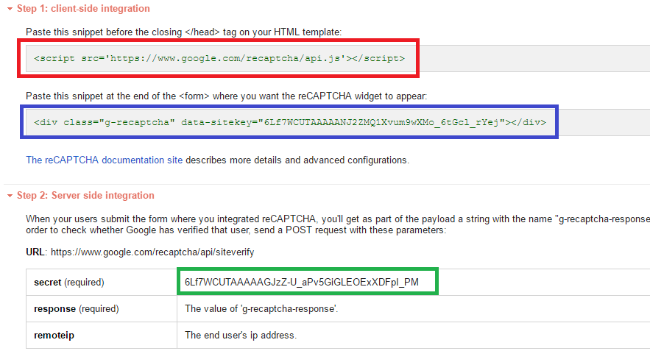Click 'Paste this snippet before the closing </head>' instruction
This screenshot has height=351, width=650.
[x=183, y=32]
